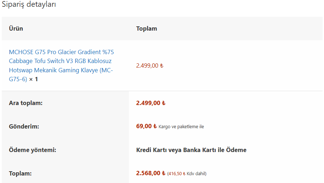This screenshot has width=324, height=183.
Task: Click the Sipariş detayları heading
Action: (x=29, y=4)
